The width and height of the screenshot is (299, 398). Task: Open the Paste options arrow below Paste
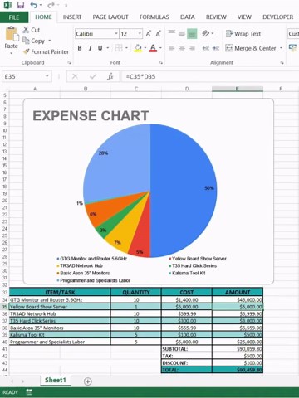pos(12,53)
